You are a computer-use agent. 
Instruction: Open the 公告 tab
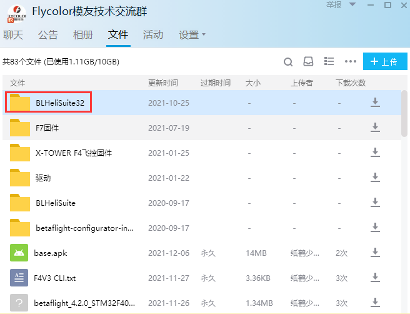pos(48,35)
